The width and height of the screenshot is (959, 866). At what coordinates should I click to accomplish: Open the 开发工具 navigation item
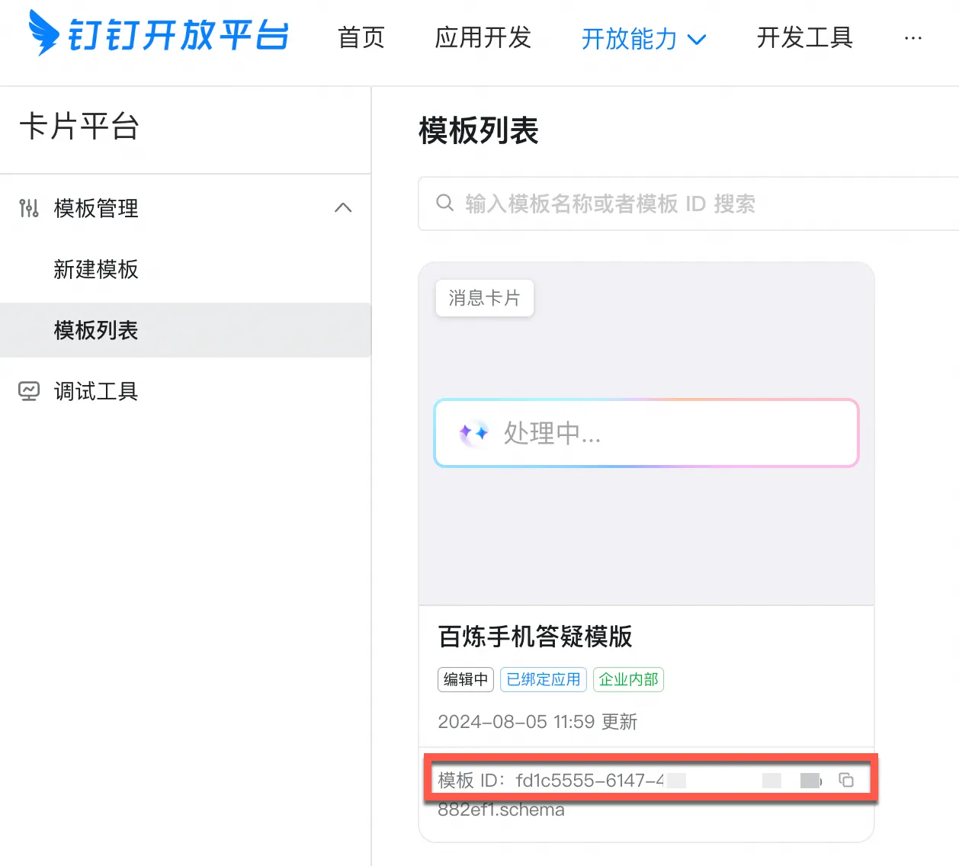(804, 37)
